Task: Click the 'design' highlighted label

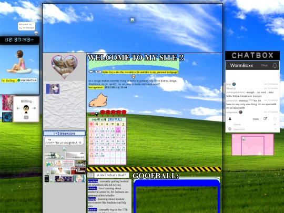Action: point(92,199)
